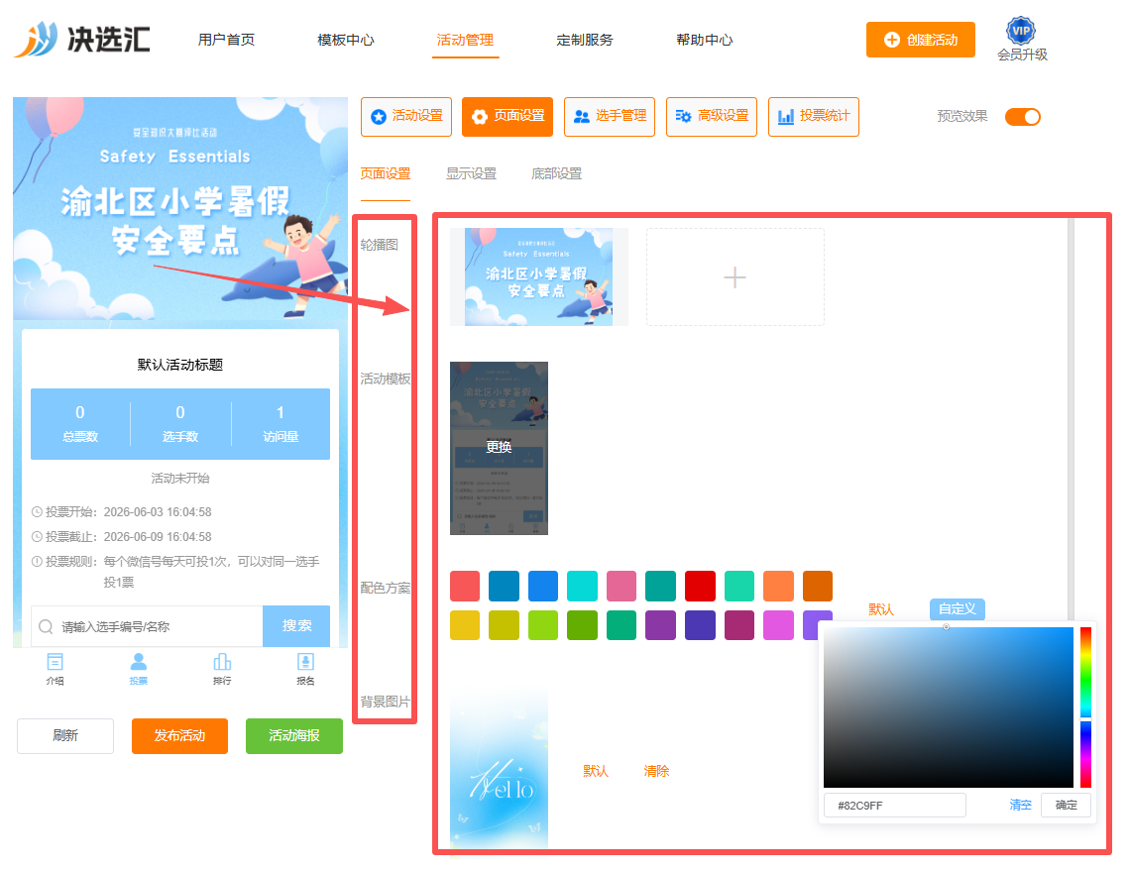
Task: Open the 投票 icon in preview footer
Action: coord(138,661)
